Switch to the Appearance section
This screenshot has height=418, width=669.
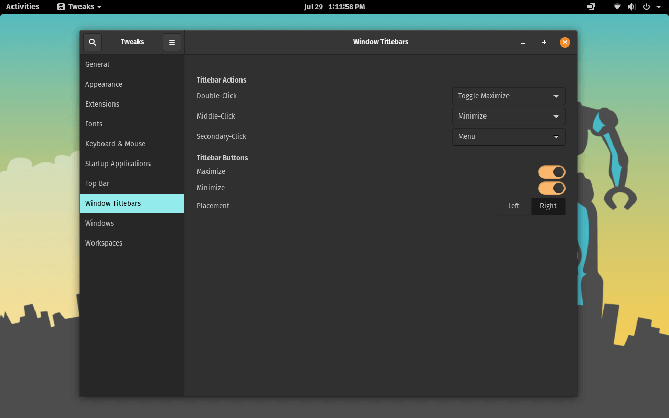[103, 84]
